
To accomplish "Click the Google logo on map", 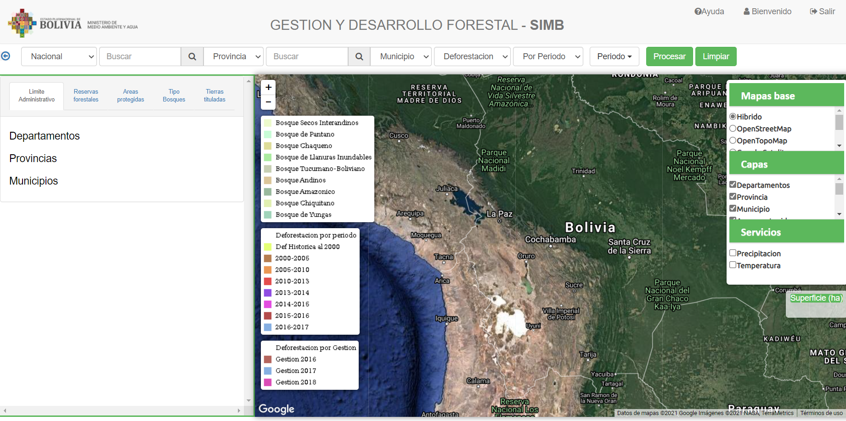I will 276,409.
